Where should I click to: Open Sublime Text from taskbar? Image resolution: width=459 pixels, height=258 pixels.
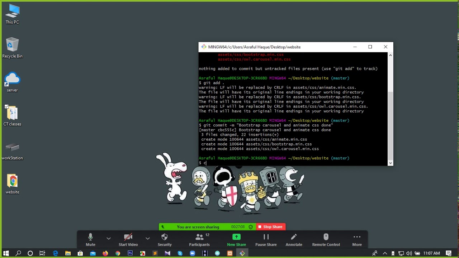tap(155, 253)
